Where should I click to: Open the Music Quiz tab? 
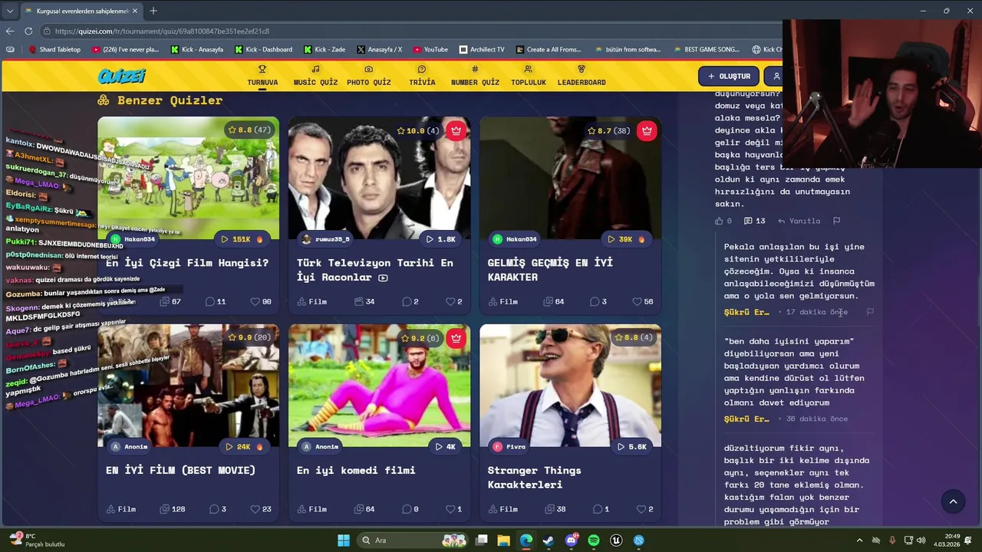[315, 76]
